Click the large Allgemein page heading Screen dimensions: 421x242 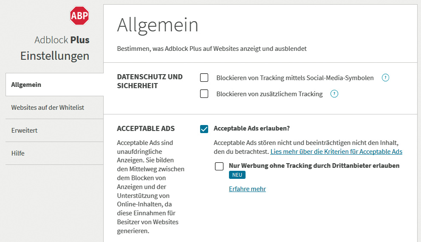(158, 25)
